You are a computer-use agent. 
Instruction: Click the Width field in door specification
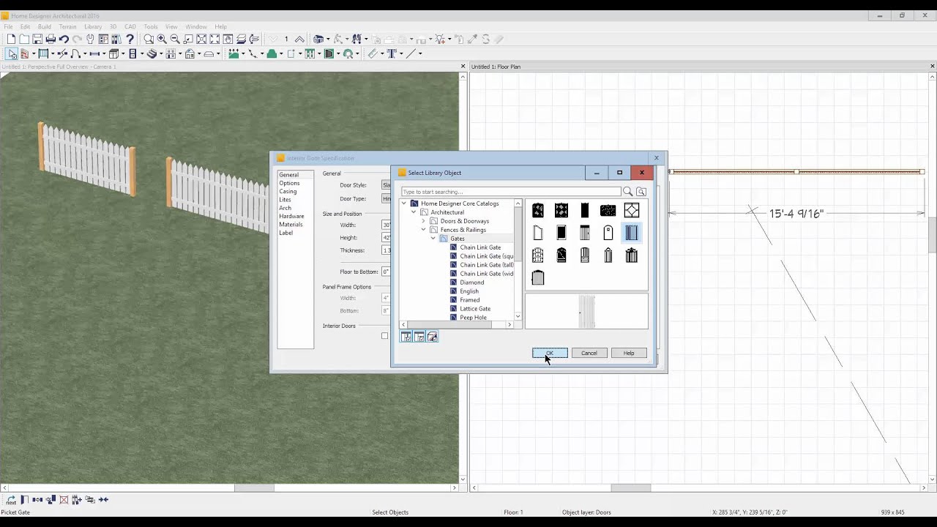386,225
